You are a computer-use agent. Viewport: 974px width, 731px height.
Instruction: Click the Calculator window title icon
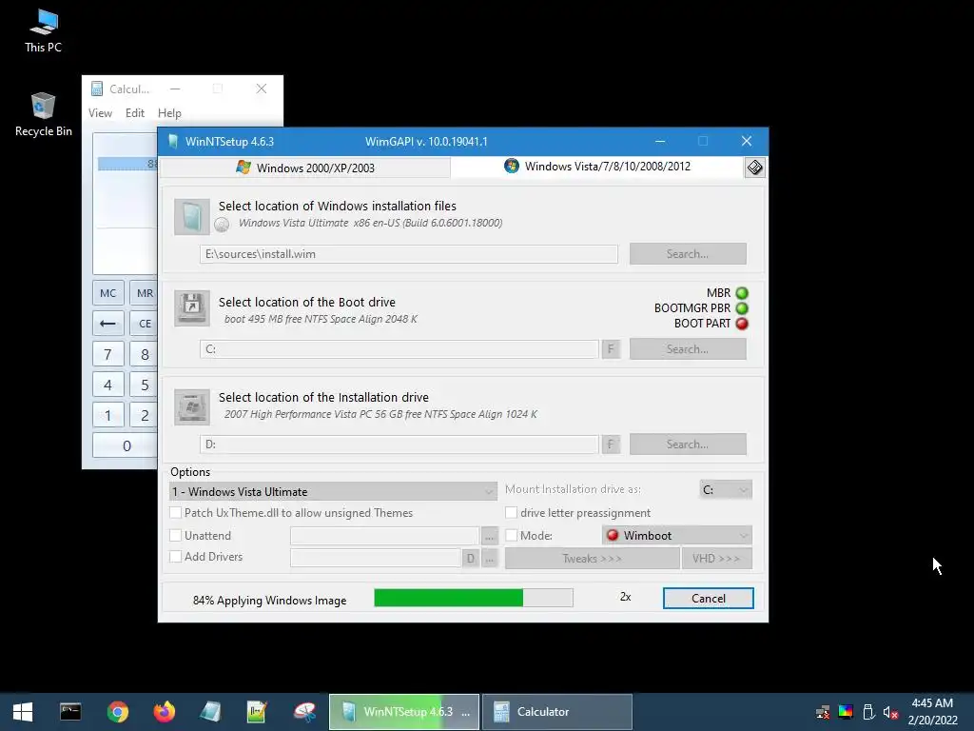coord(97,89)
